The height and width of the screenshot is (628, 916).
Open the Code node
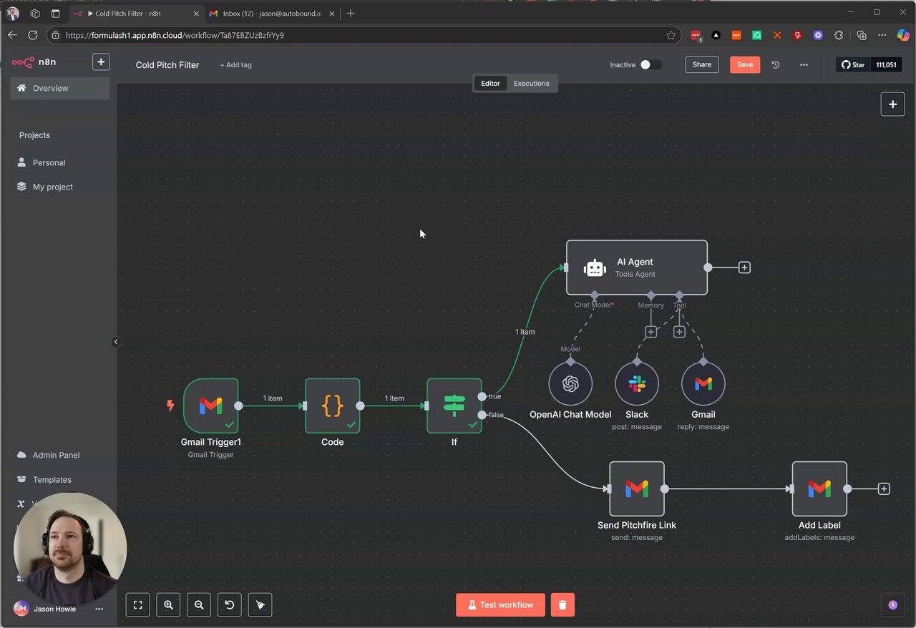click(332, 406)
